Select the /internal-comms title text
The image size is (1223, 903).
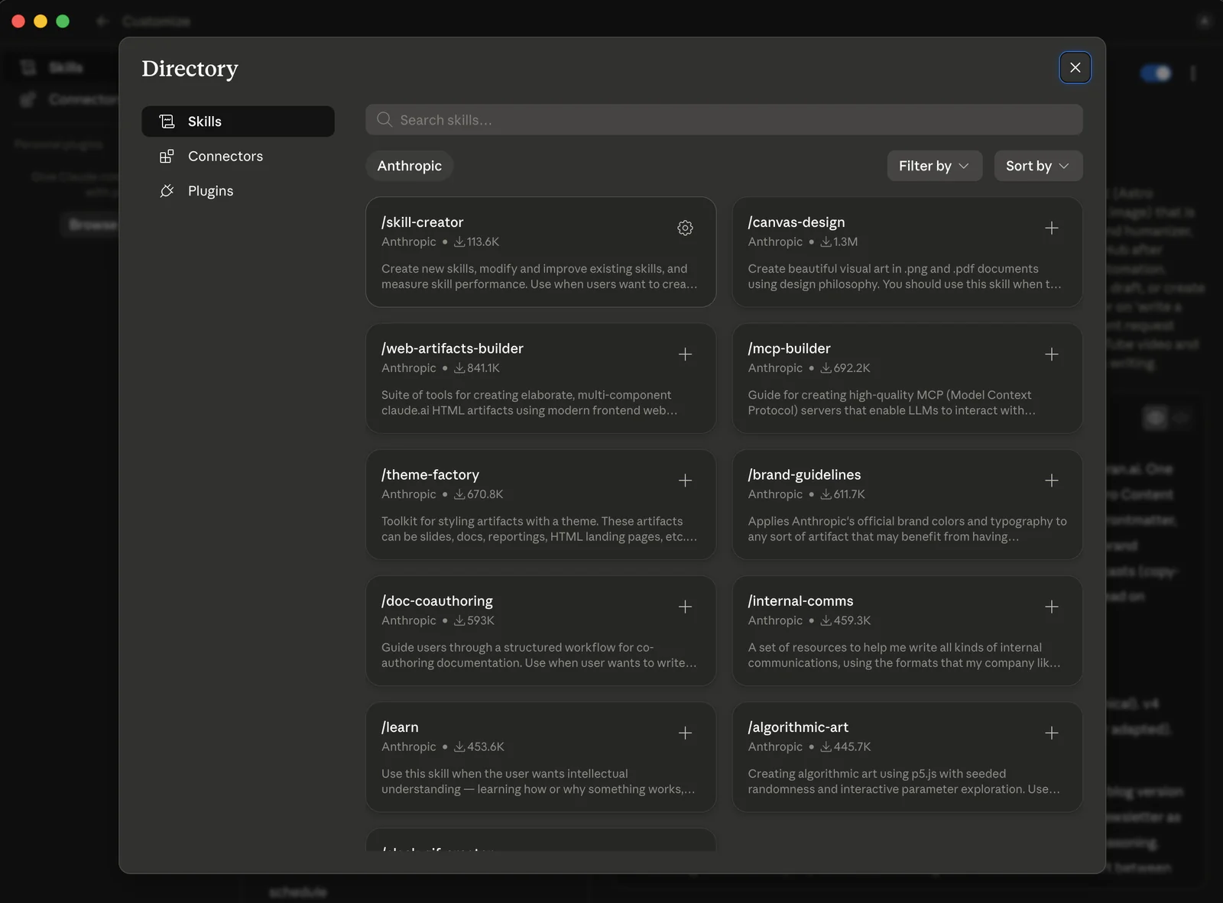800,601
